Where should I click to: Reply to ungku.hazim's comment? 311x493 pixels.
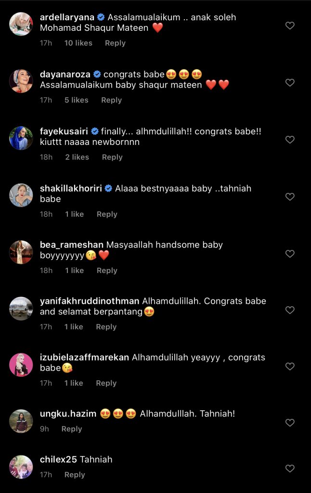pos(72,429)
